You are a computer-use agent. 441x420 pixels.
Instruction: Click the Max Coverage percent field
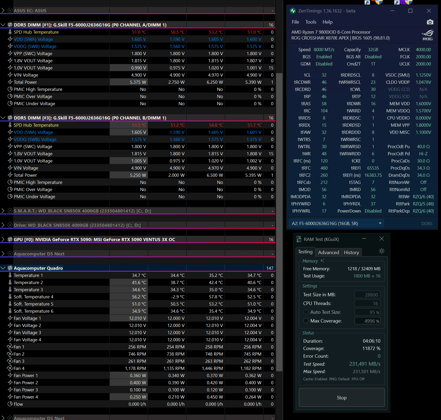click(367, 321)
